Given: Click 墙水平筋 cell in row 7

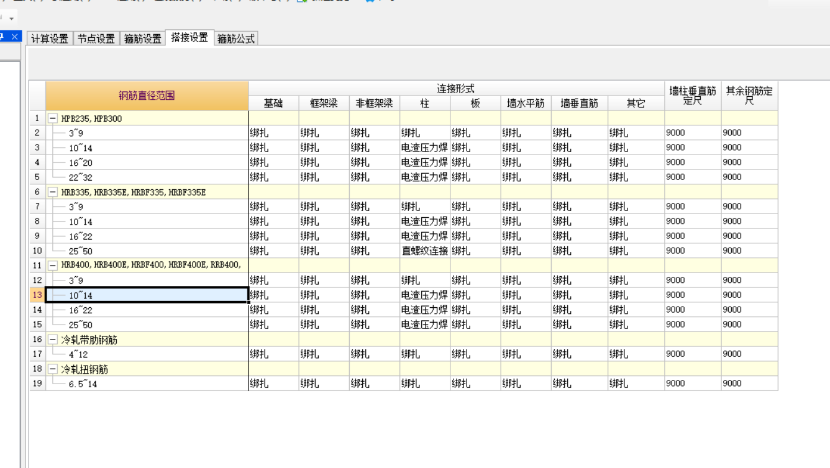Looking at the screenshot, I should (526, 207).
